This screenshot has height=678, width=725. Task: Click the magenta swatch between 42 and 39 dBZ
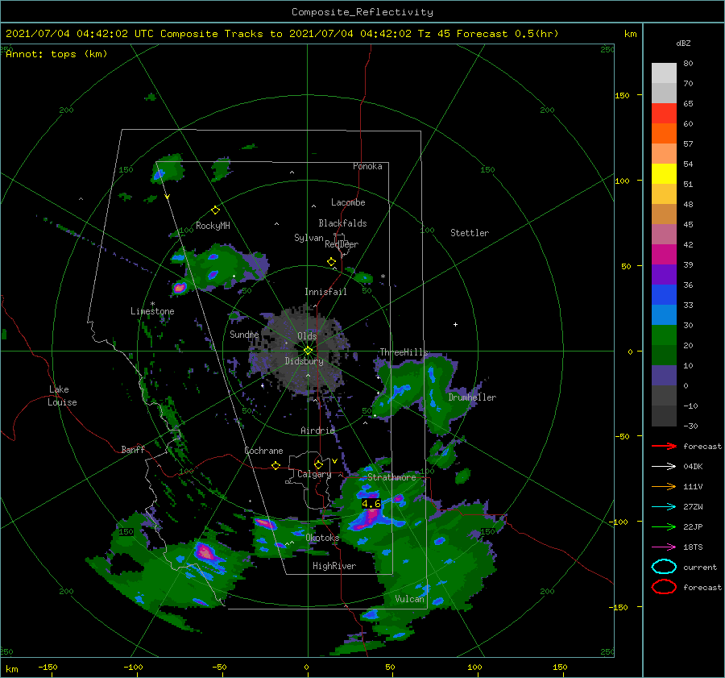click(664, 255)
